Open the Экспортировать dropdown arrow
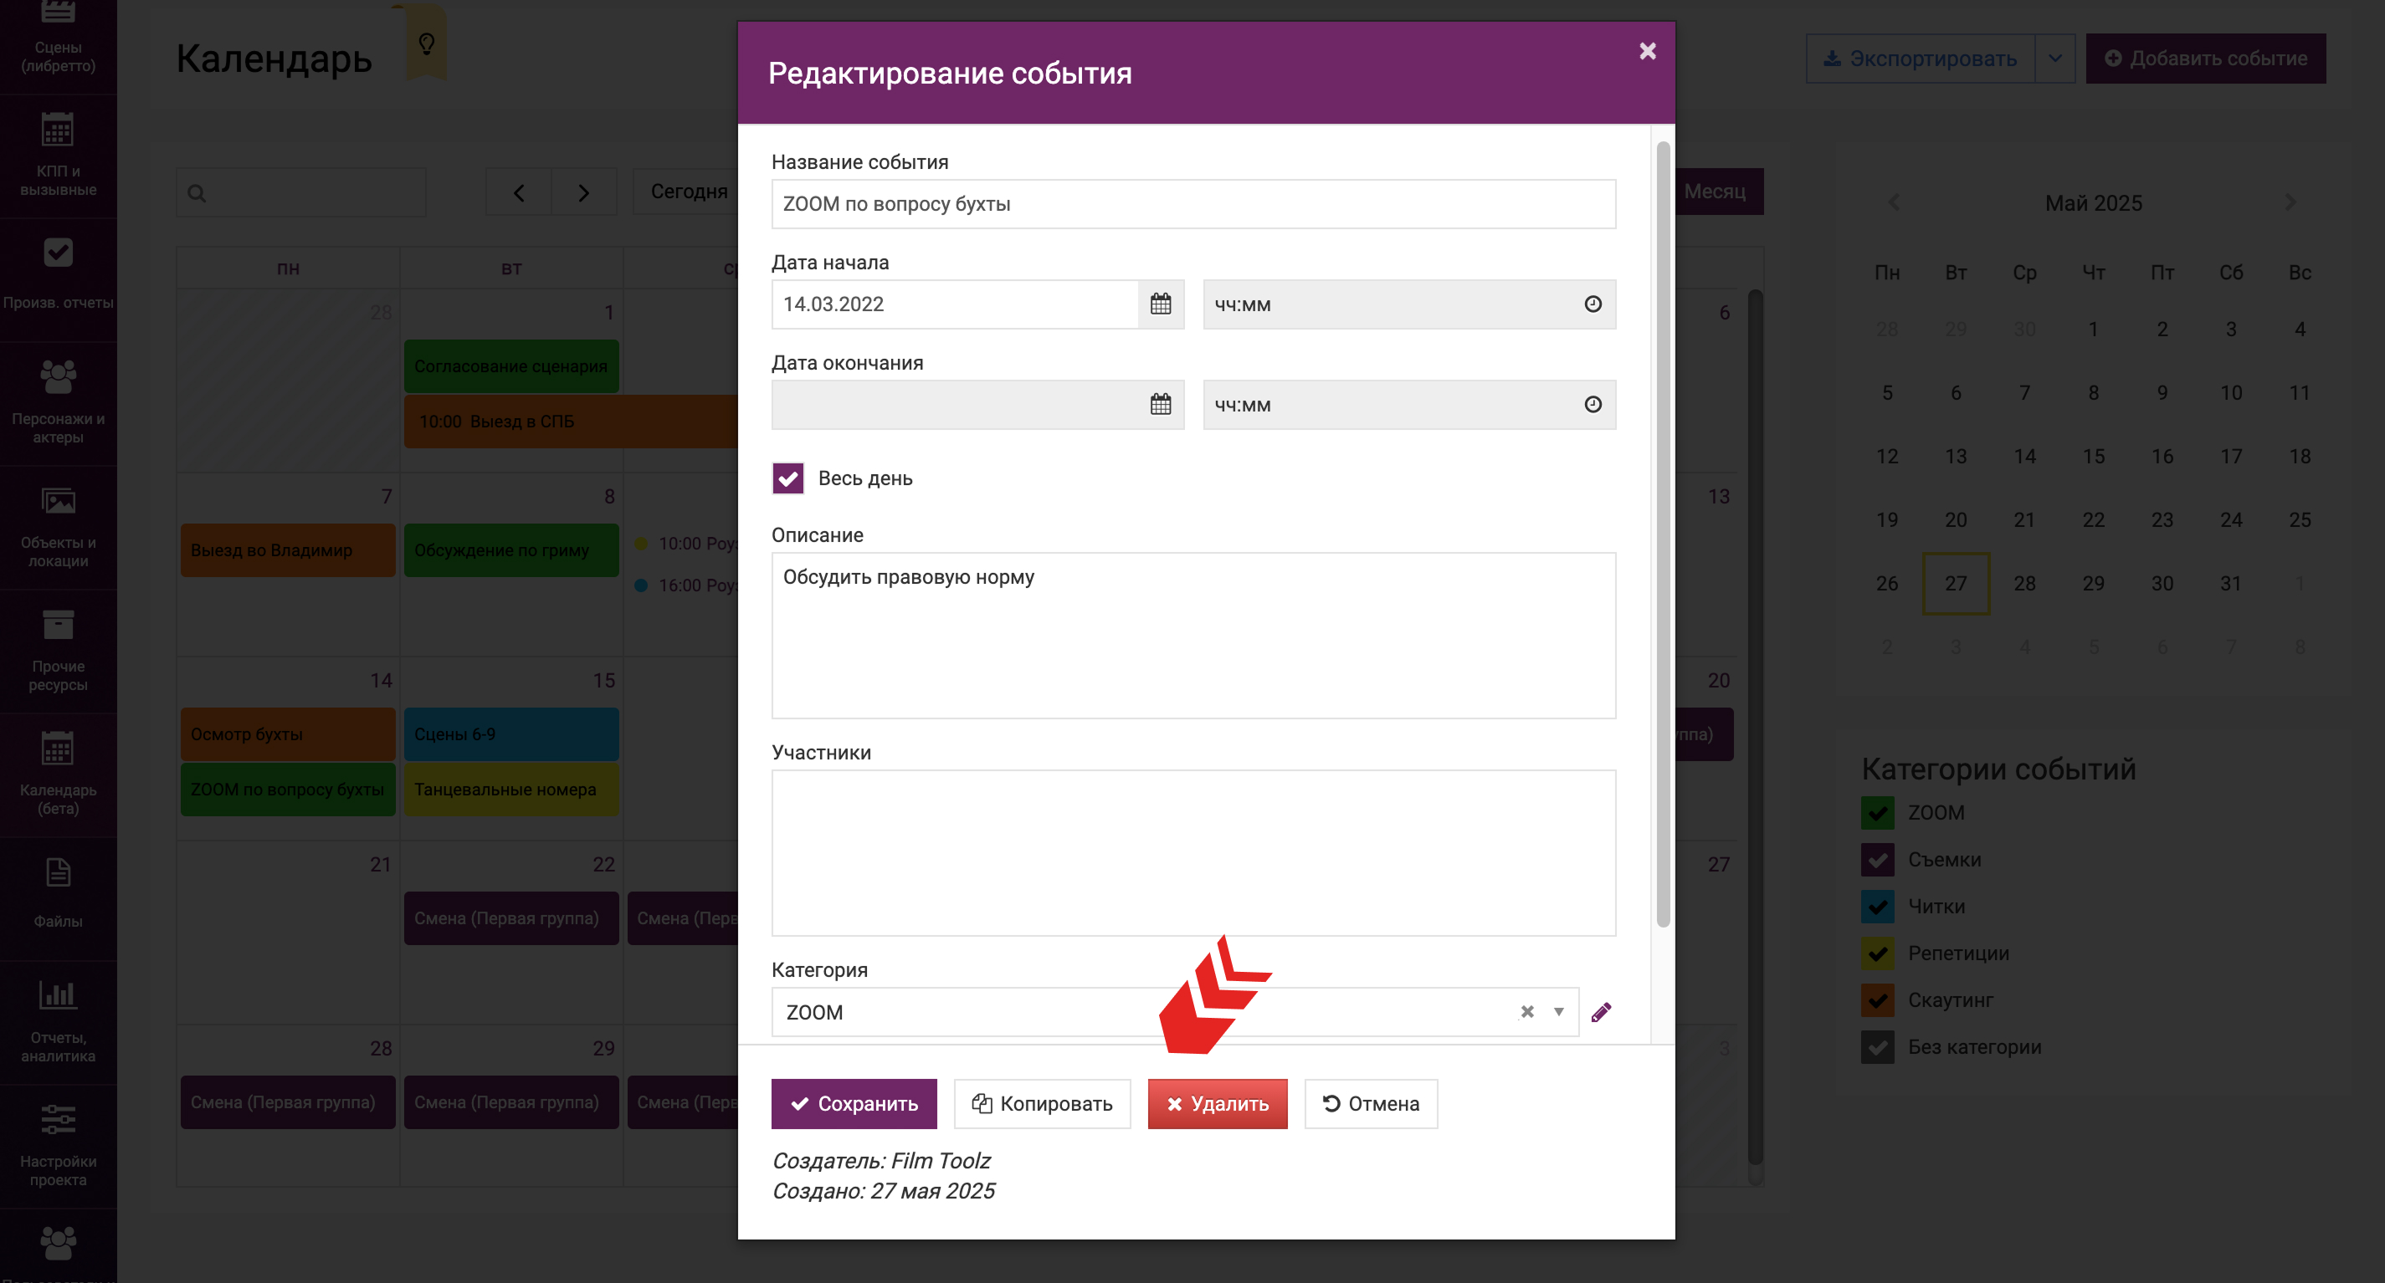2385x1283 pixels. tap(2054, 59)
